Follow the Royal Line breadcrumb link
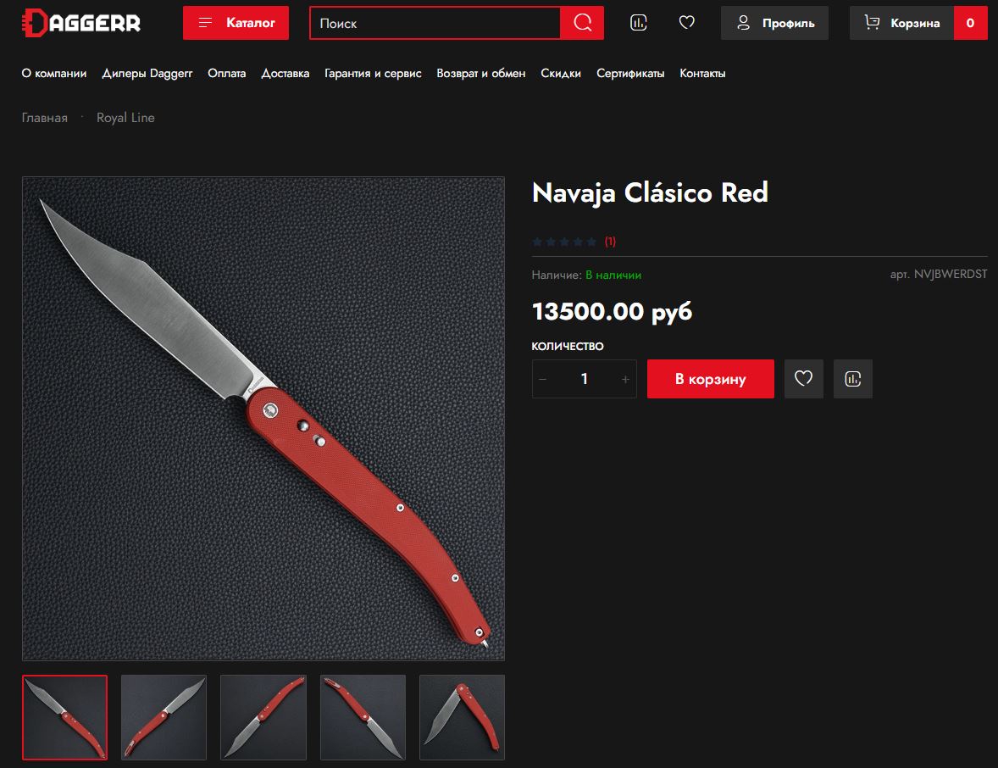Image resolution: width=998 pixels, height=768 pixels. 125,118
